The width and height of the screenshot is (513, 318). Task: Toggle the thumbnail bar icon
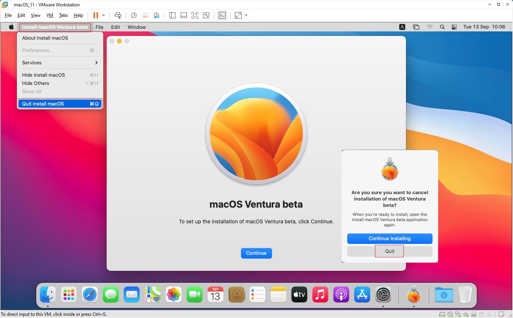[184, 15]
